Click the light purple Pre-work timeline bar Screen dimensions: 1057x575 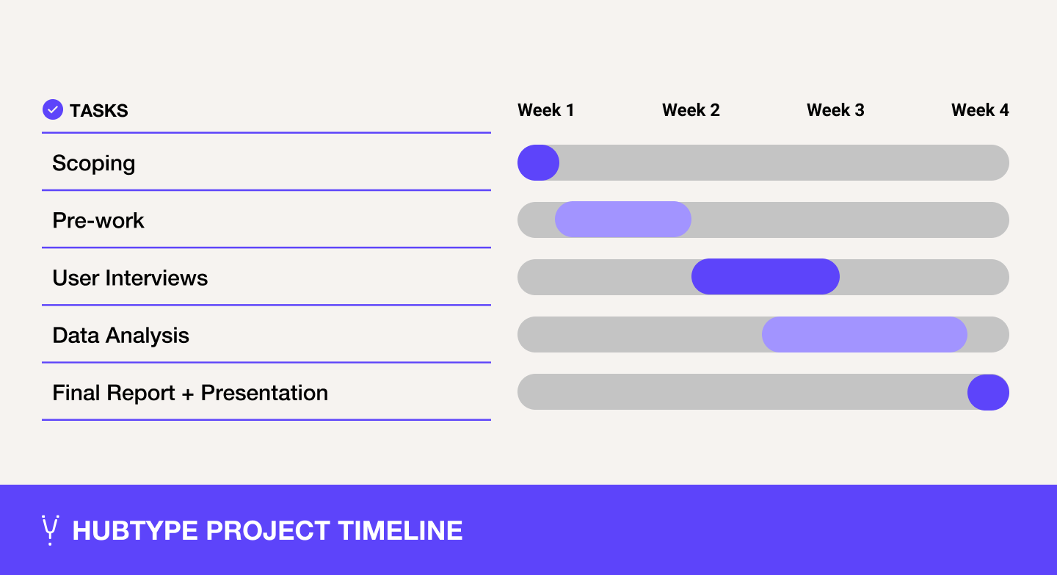[x=622, y=220]
